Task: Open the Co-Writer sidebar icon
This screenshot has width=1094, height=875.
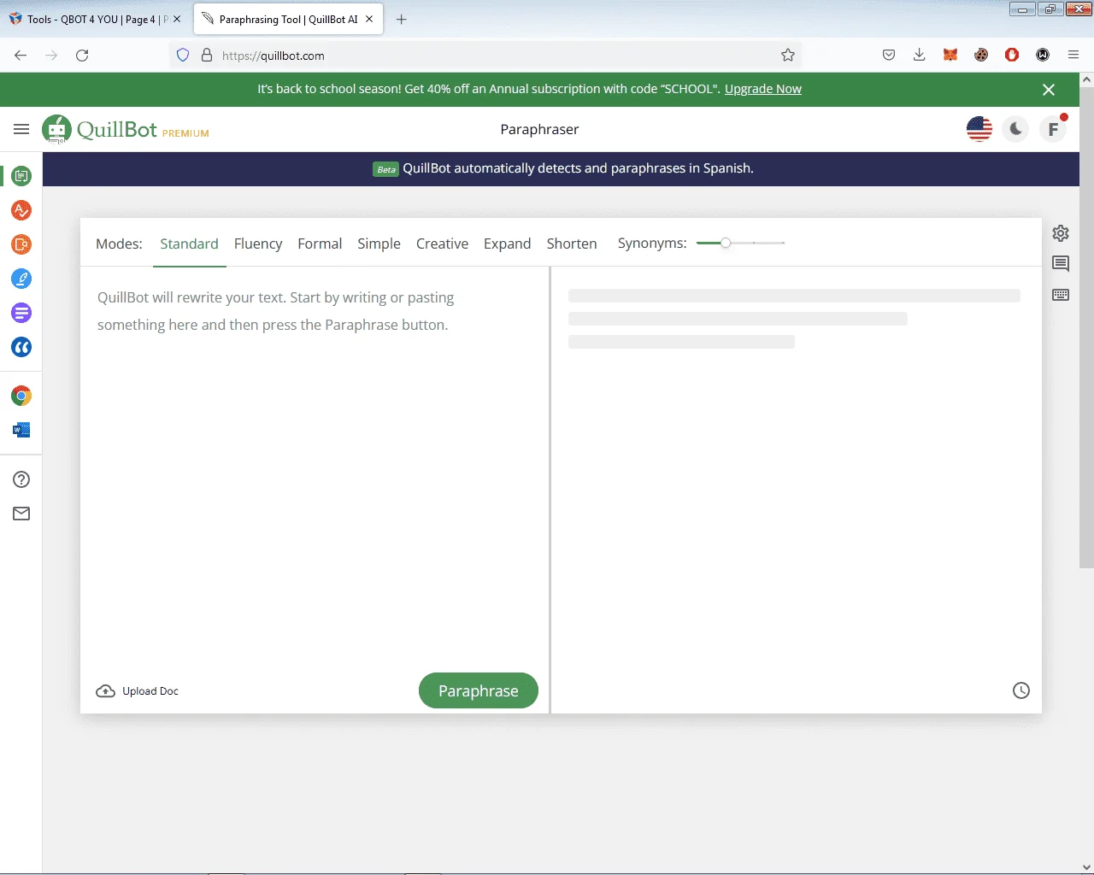Action: pyautogui.click(x=21, y=279)
